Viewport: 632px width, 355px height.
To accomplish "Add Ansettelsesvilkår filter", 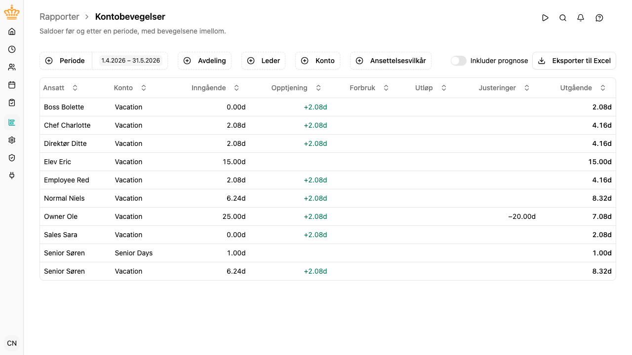I will [391, 61].
